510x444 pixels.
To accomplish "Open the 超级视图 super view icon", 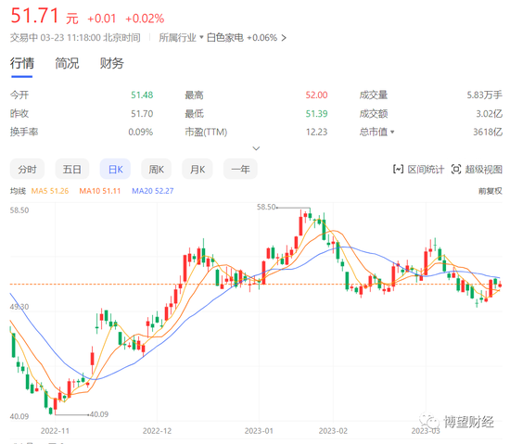I will [x=456, y=169].
